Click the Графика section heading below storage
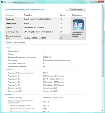Viewport: 105px width, 113px height. coord(8,94)
